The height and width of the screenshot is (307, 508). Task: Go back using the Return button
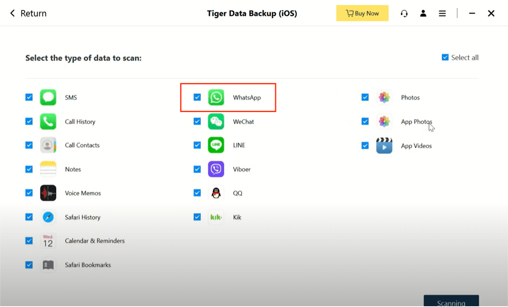[x=28, y=14]
